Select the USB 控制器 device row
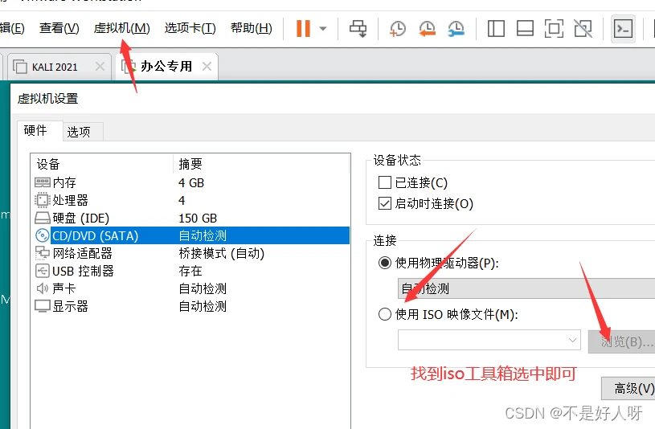 [x=190, y=271]
